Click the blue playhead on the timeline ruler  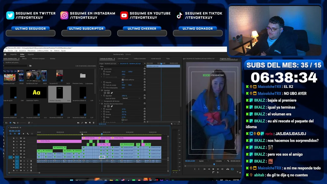pos(102,134)
